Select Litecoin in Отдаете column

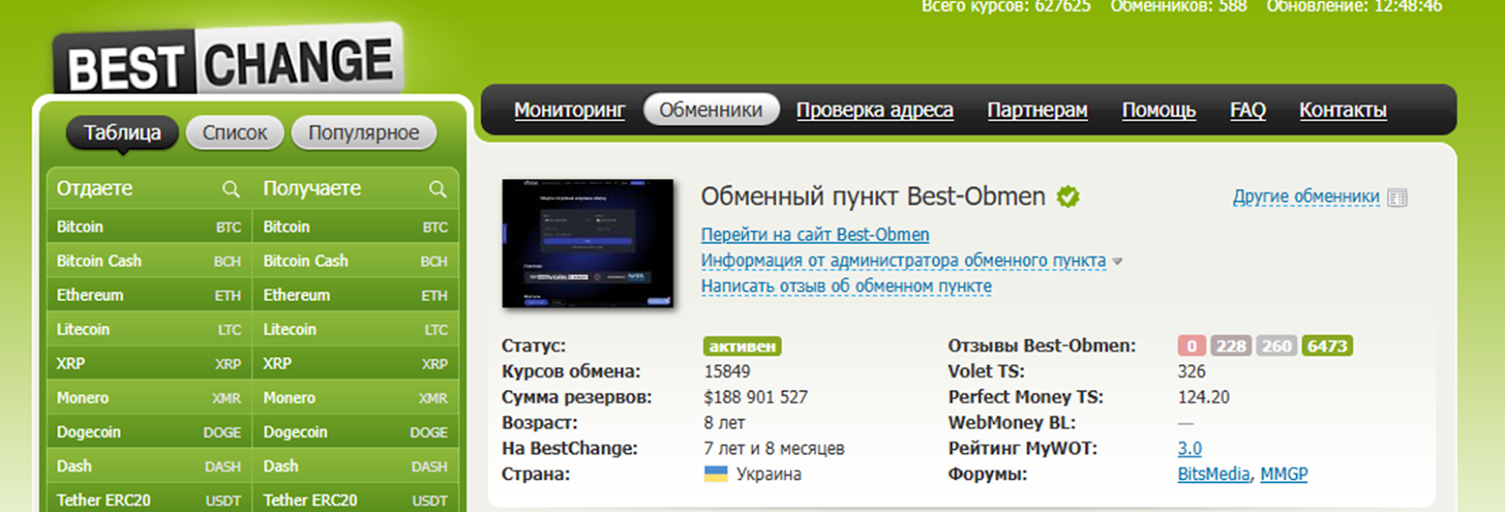[x=149, y=329]
